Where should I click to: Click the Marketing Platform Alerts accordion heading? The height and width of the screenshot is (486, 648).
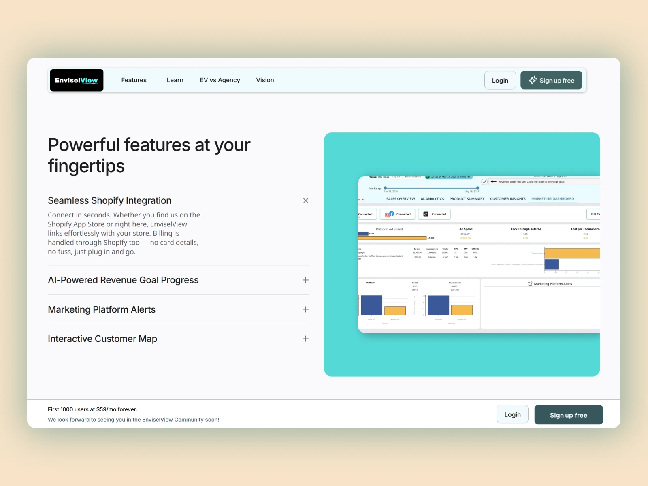[x=102, y=309]
